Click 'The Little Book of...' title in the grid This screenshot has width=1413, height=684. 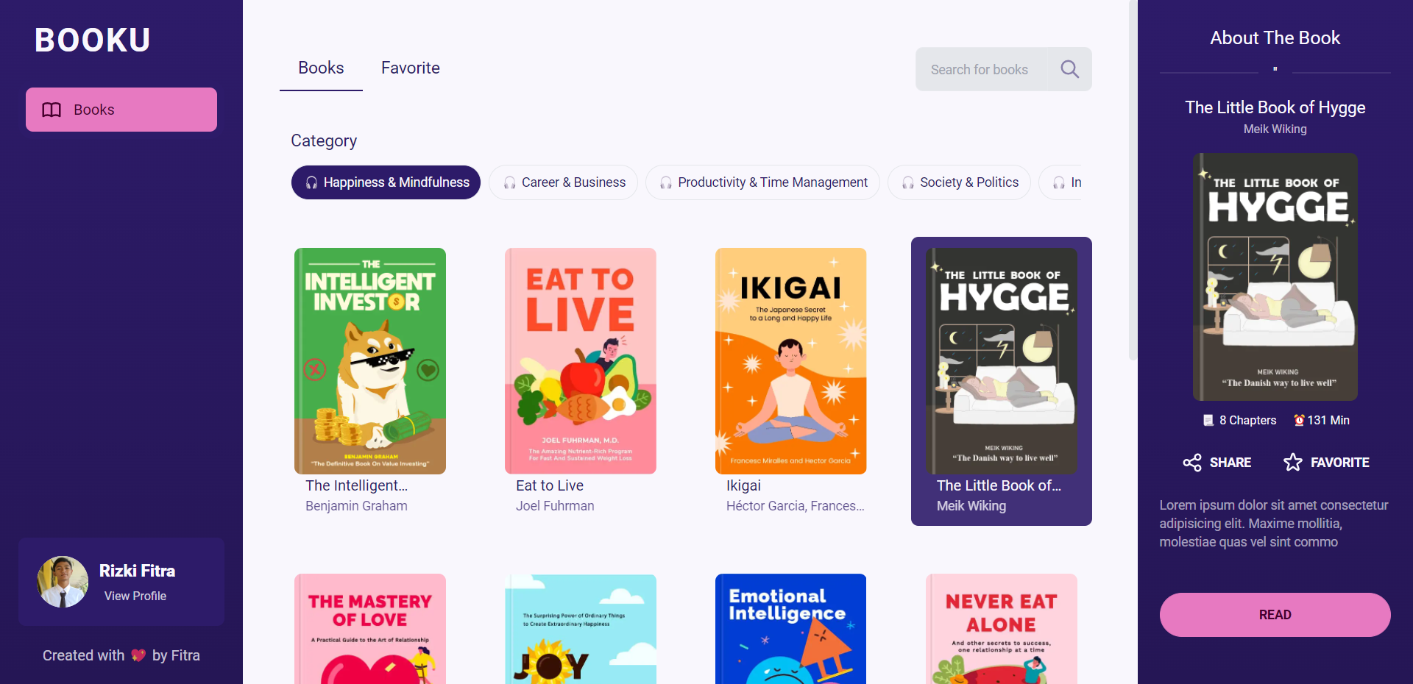click(999, 485)
